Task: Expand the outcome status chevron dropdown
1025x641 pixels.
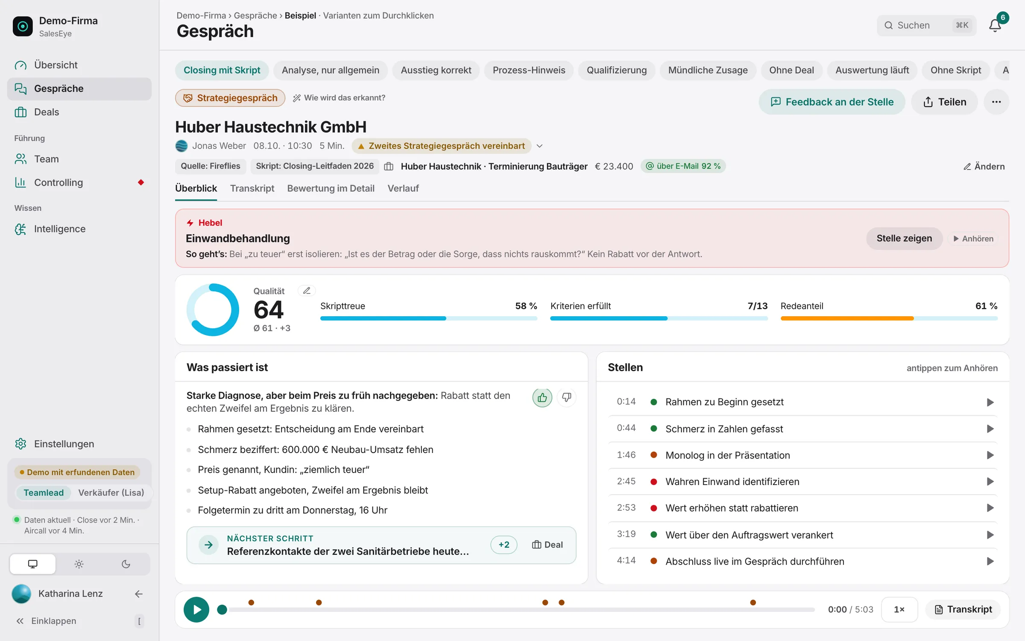Action: tap(539, 146)
